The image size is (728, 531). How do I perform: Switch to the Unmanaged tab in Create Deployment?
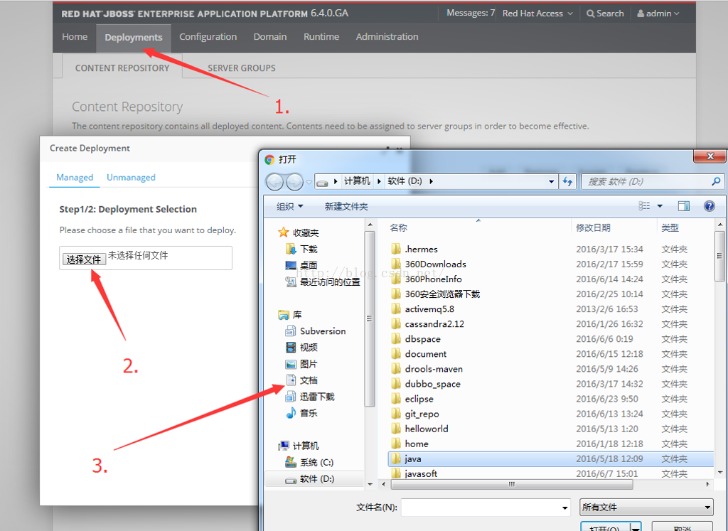point(131,177)
